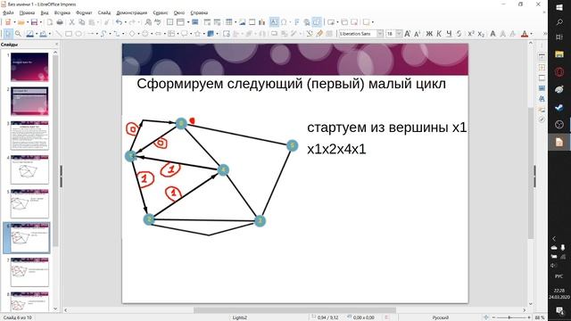Toggle Bold (Ж) formatting
This screenshot has width=571, height=321.
click(429, 34)
